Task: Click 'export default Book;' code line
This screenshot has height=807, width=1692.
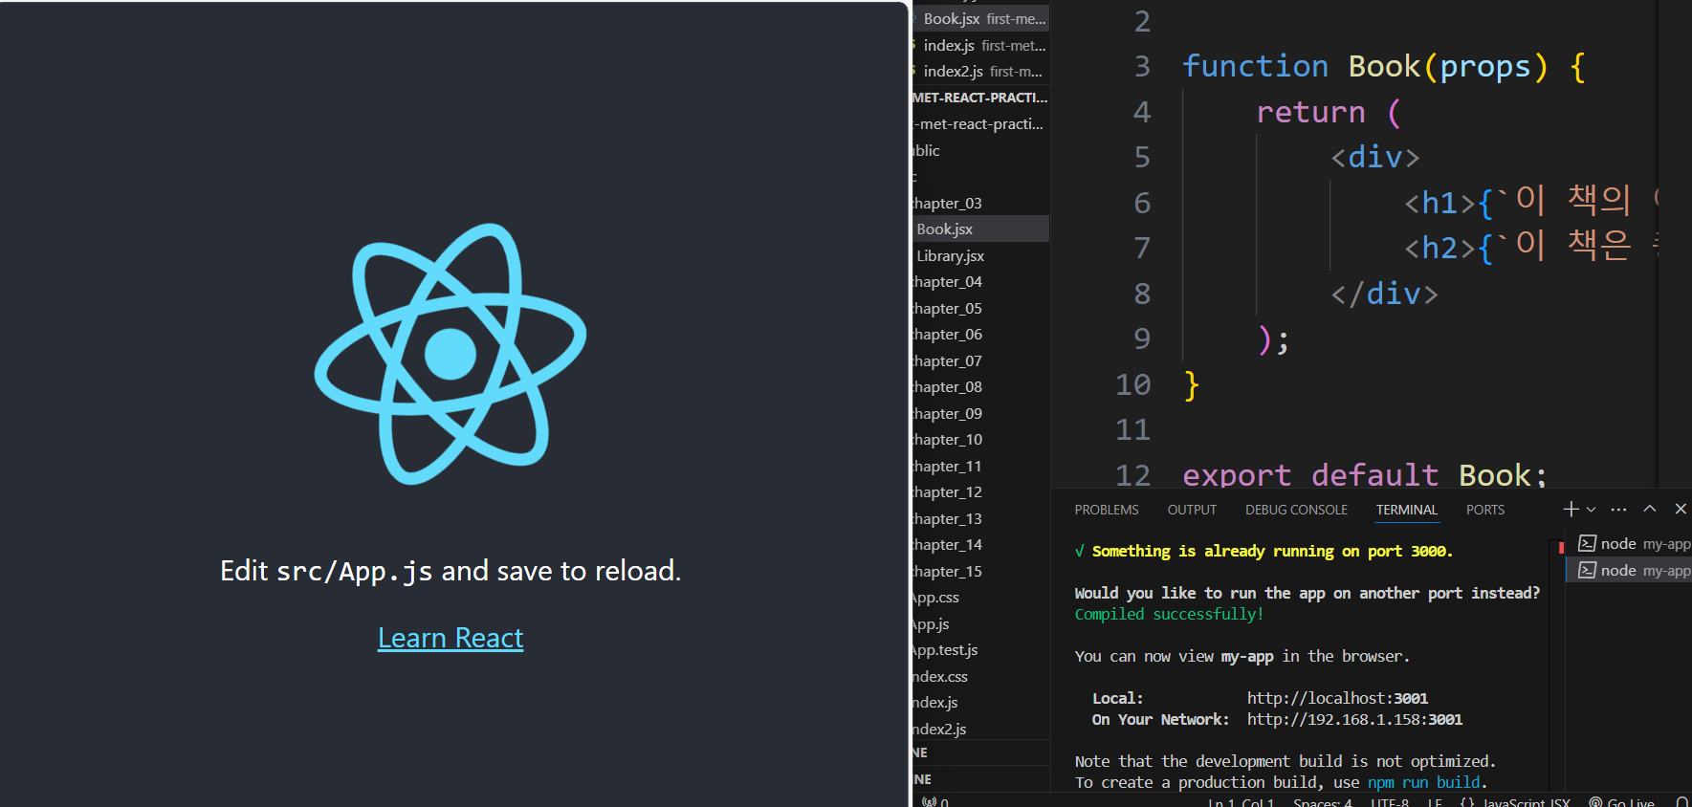Action: pyautogui.click(x=1365, y=475)
